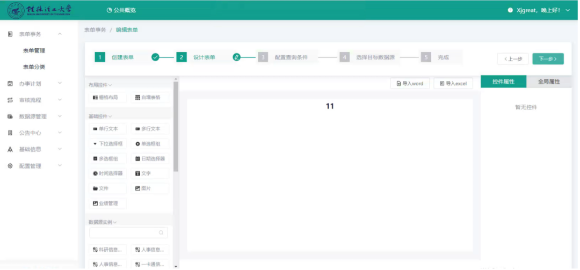
Task: Select the 栅格布局 grid layout control
Action: [x=107, y=98]
